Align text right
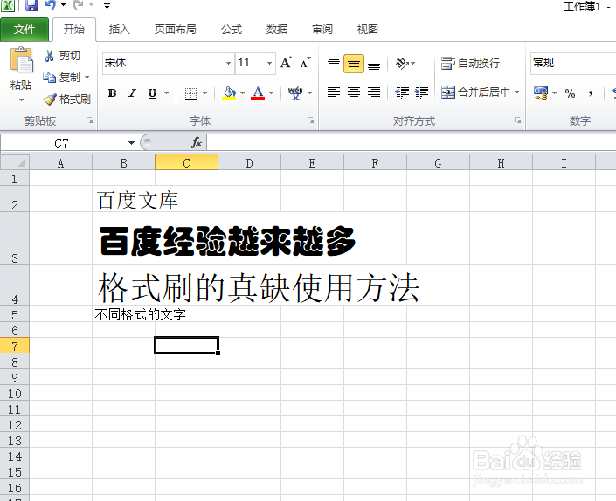The width and height of the screenshot is (616, 501). tap(374, 93)
